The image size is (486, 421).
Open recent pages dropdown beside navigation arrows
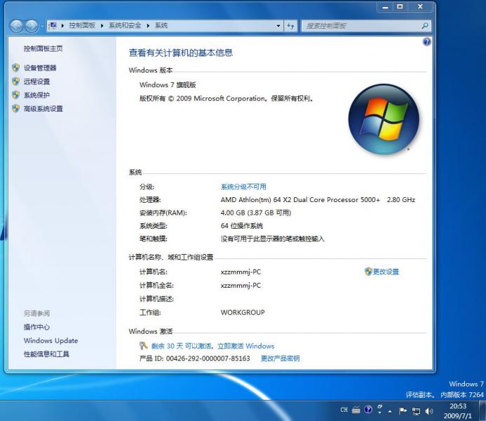pos(42,27)
